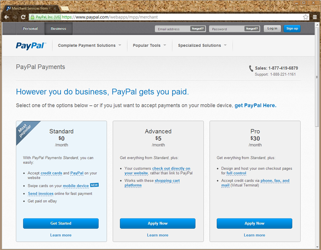This screenshot has height=250, width=321.
Task: Click the Standard plan title
Action: [62, 131]
